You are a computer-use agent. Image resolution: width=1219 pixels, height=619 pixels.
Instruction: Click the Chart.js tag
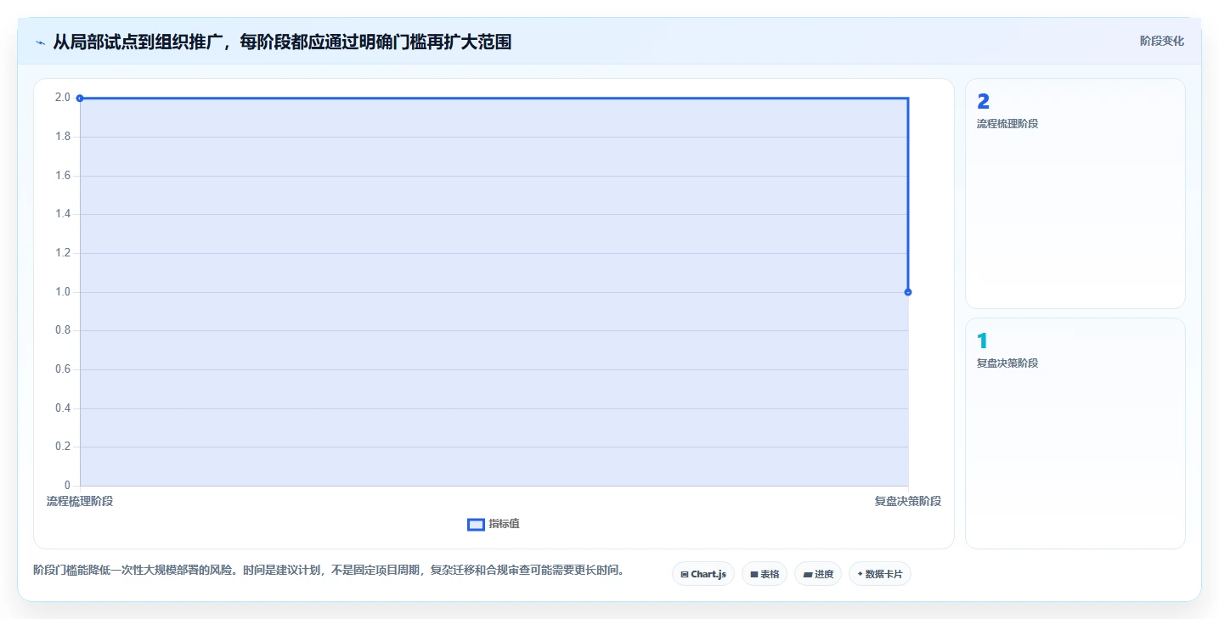coord(703,574)
